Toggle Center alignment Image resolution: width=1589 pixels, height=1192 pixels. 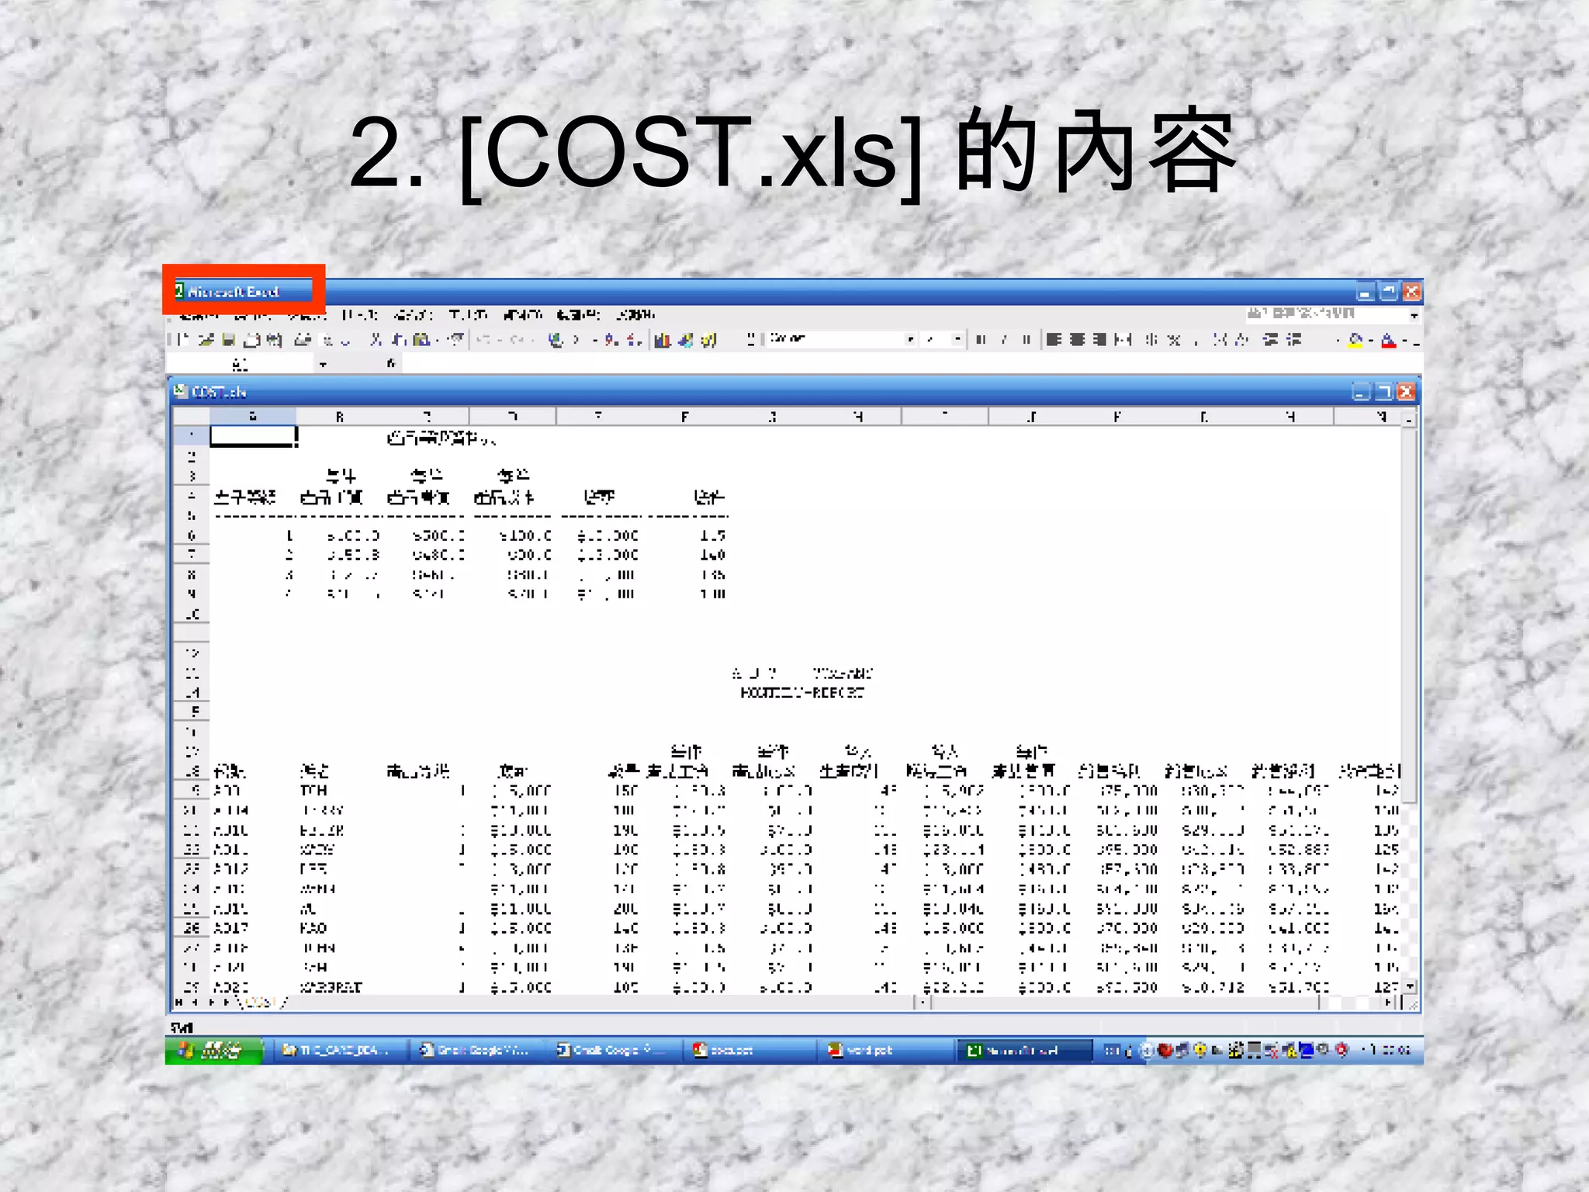[x=1077, y=339]
